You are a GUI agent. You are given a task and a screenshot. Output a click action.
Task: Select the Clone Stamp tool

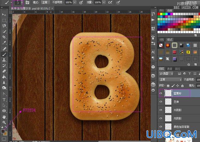click(x=4, y=60)
